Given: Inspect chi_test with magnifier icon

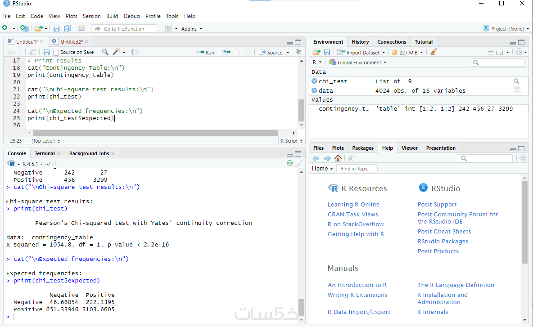Looking at the screenshot, I should pos(516,81).
